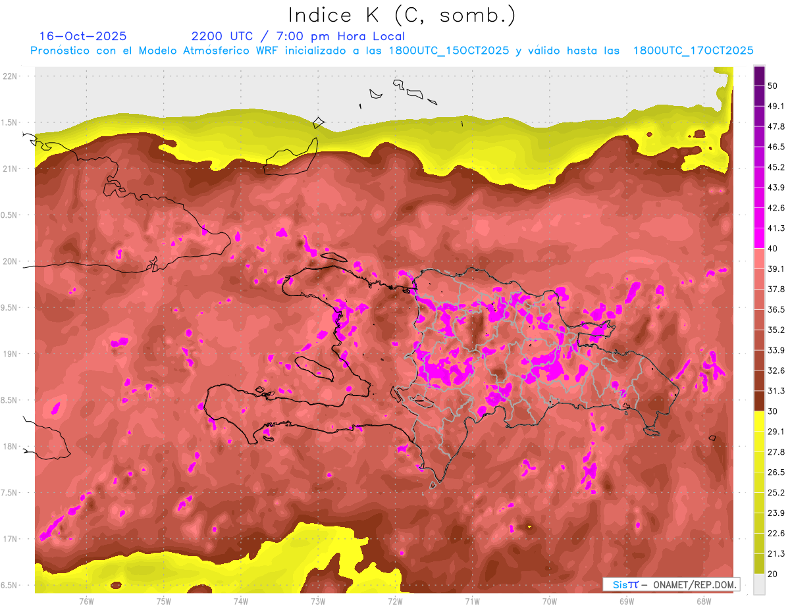Click the grey swatch below 20 on colorbar
The image size is (790, 610).
point(759,584)
